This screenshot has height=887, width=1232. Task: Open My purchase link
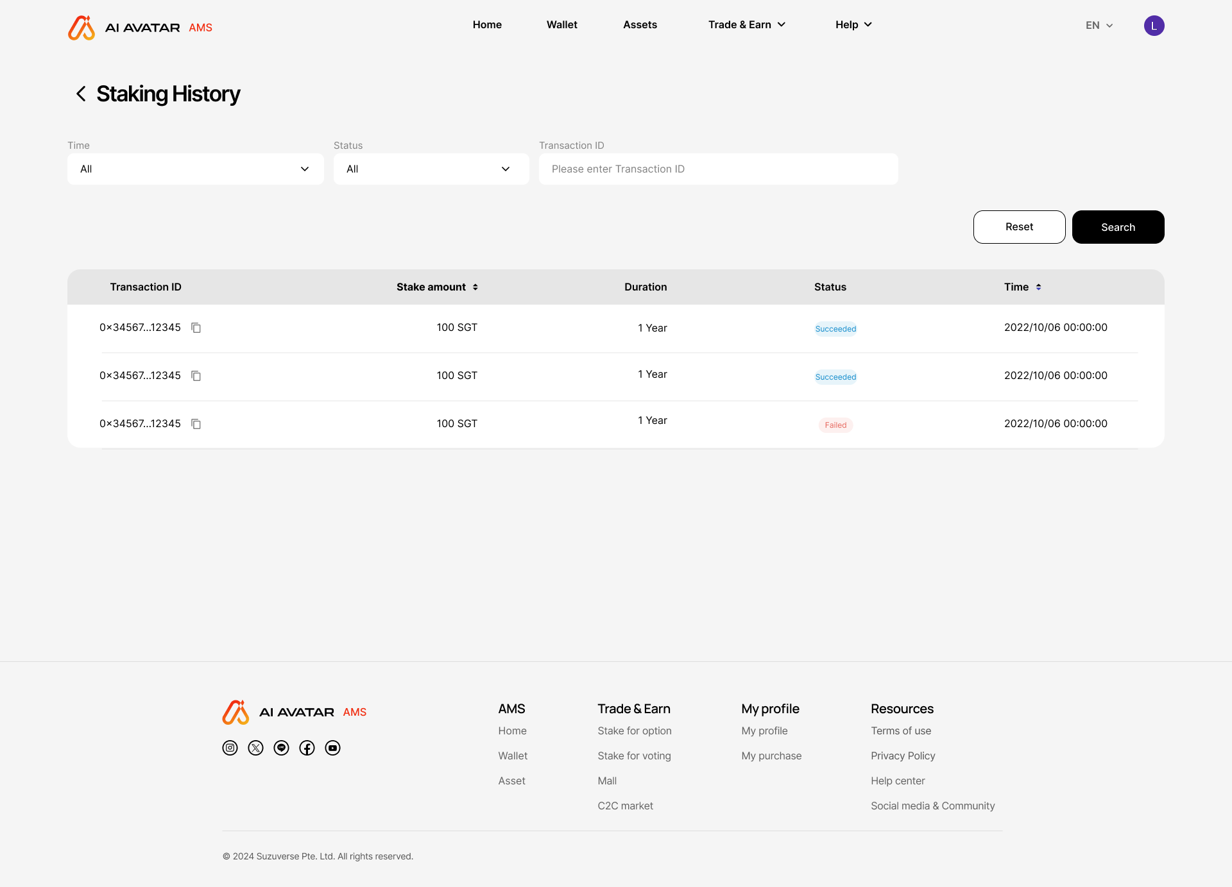tap(771, 756)
